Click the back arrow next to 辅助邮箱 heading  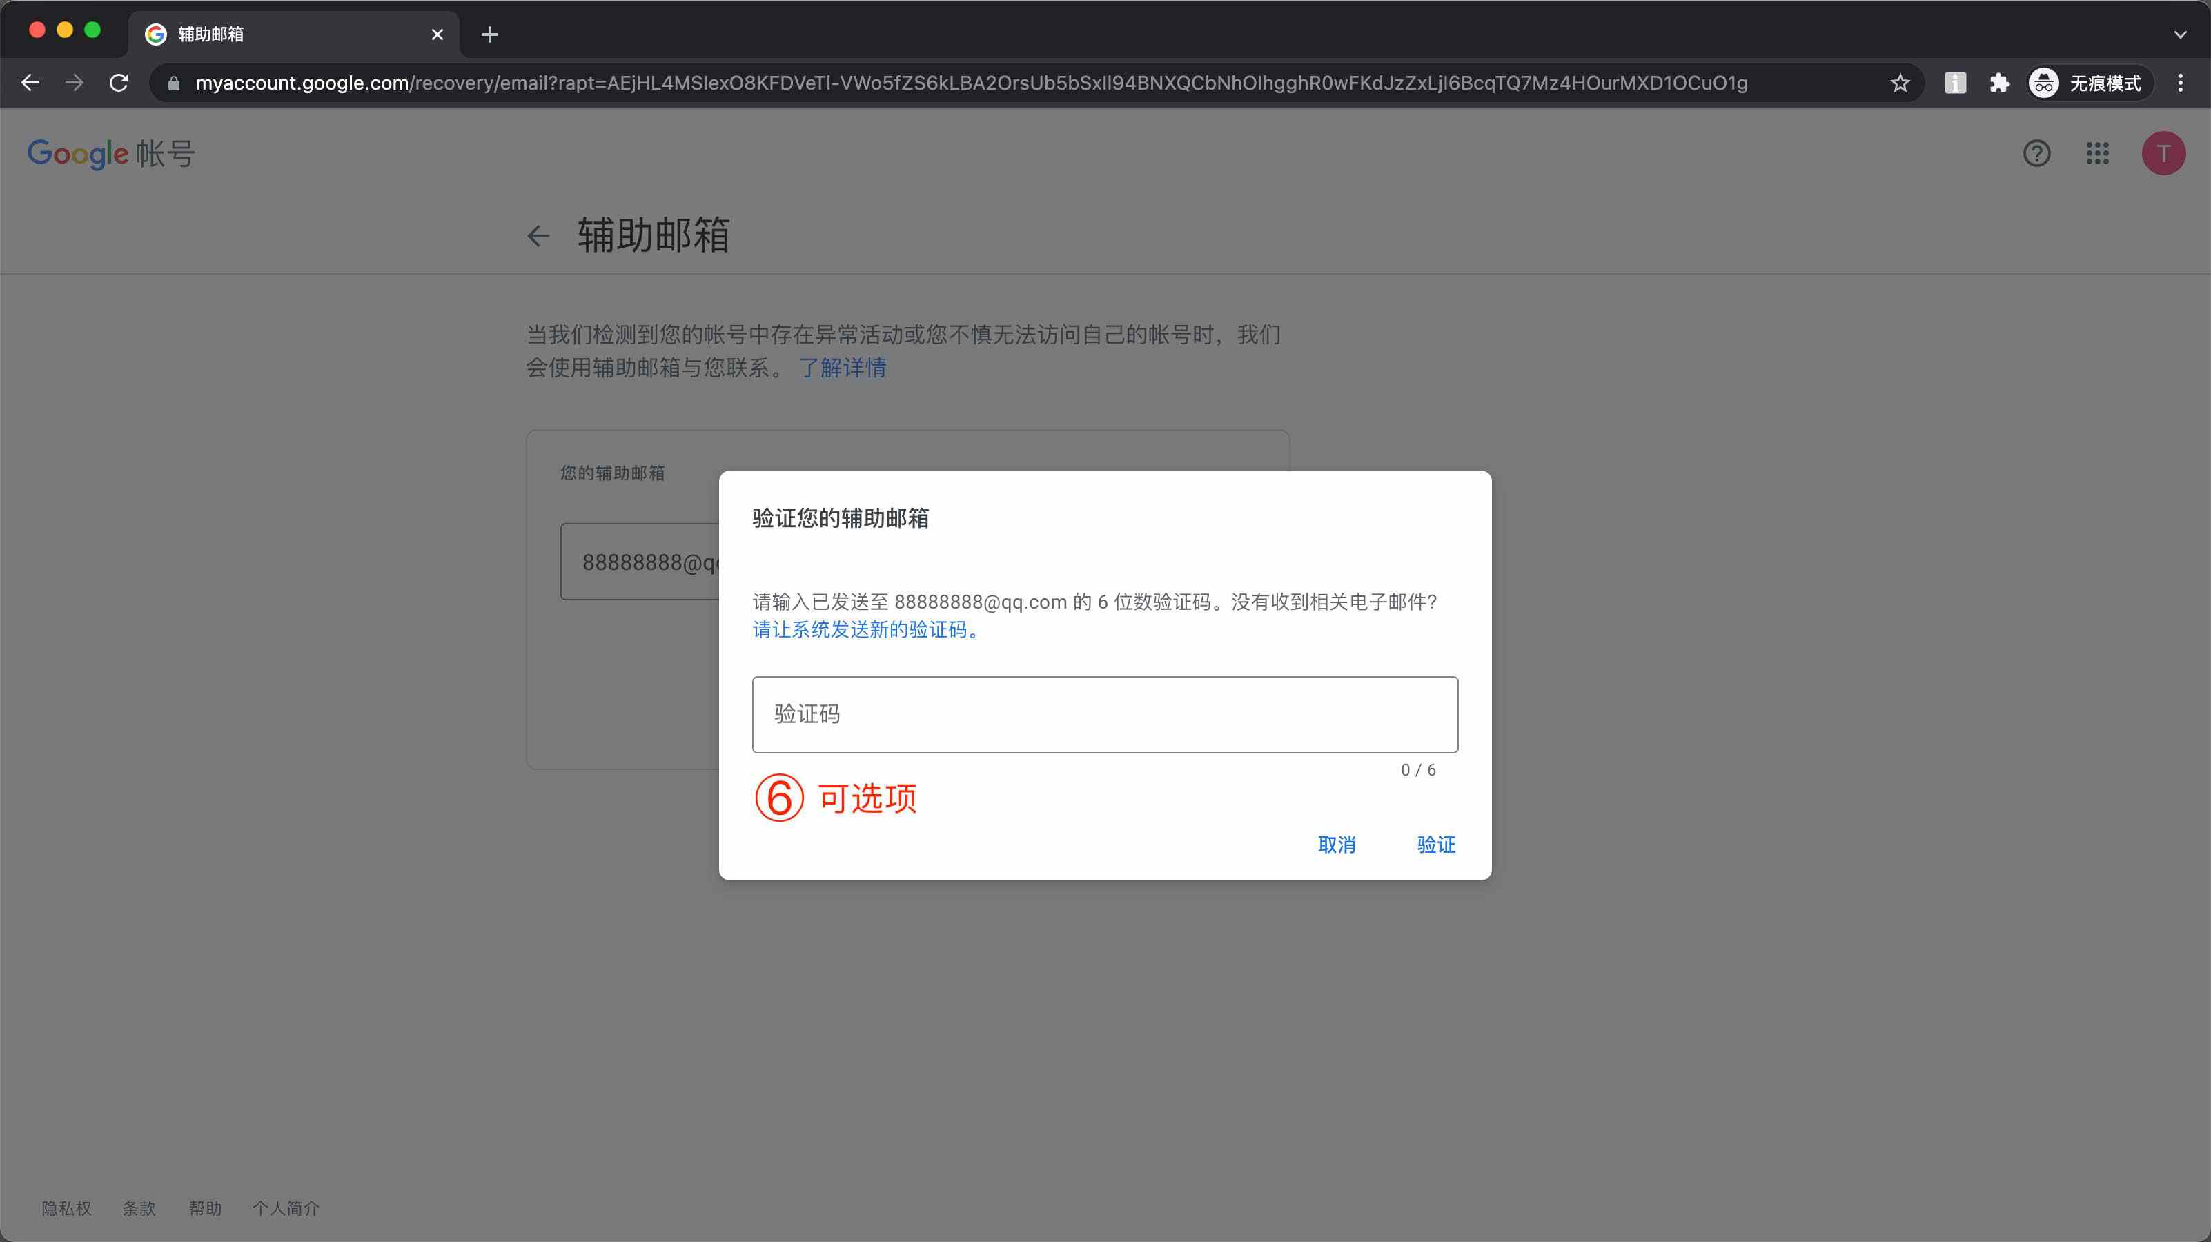[x=538, y=236]
